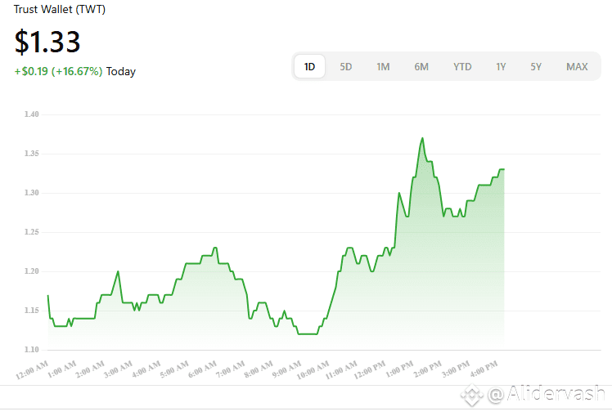Click the 7:00 AM axis label
Viewport: 612px width, 416px height.
(230, 369)
